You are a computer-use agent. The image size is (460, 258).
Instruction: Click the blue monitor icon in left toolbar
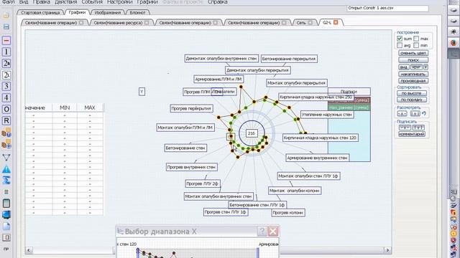(6, 215)
